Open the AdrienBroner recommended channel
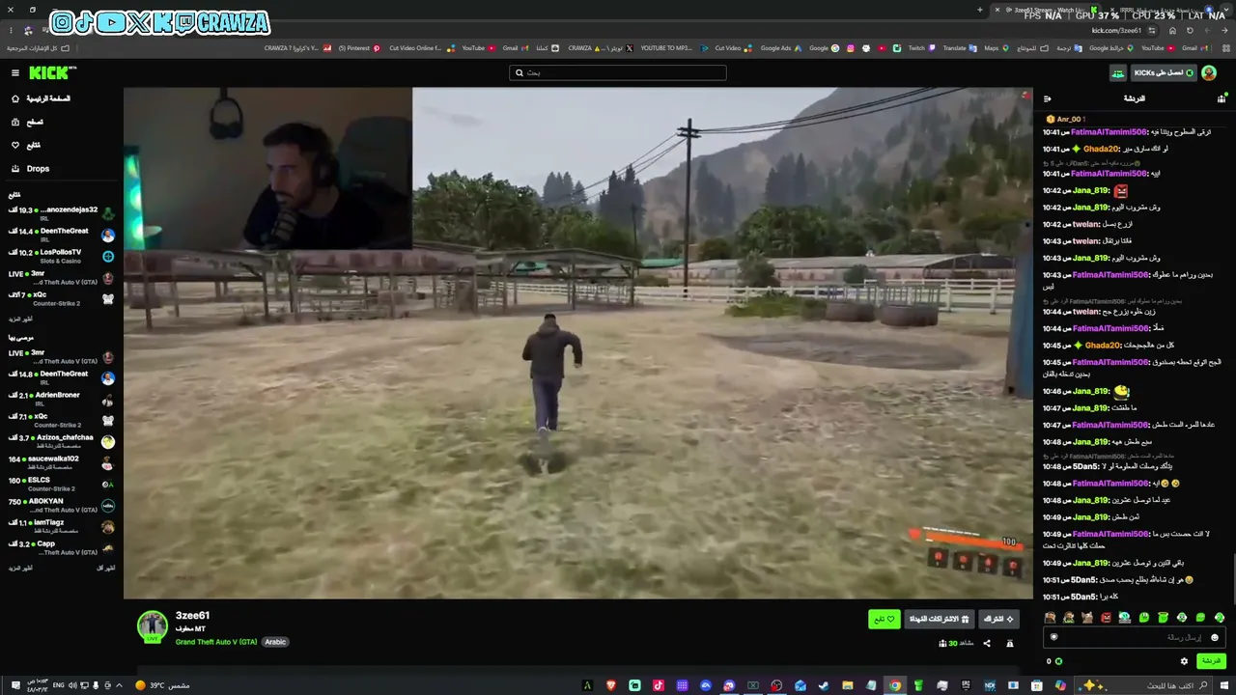Image resolution: width=1236 pixels, height=695 pixels. [x=62, y=399]
